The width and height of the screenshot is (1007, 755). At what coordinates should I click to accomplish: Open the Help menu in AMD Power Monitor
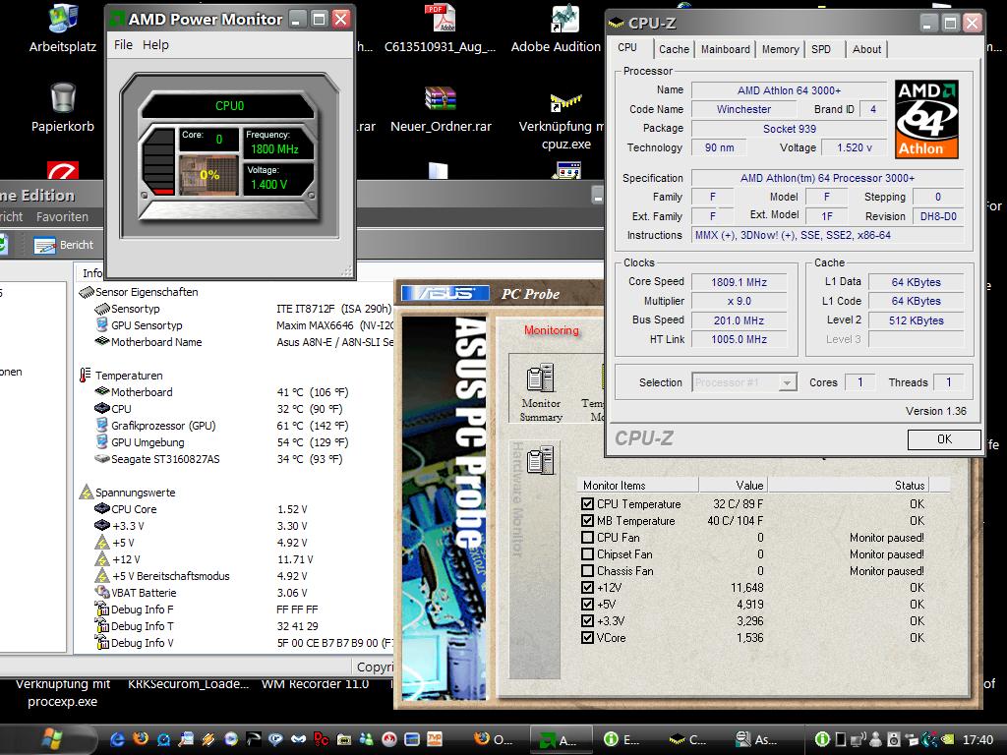coord(155,45)
